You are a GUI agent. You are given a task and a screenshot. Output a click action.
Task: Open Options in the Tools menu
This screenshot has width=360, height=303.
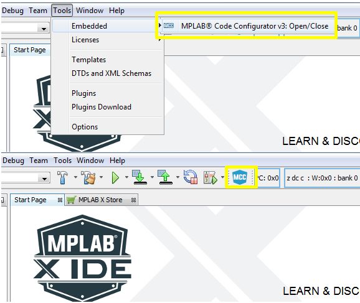pyautogui.click(x=85, y=127)
